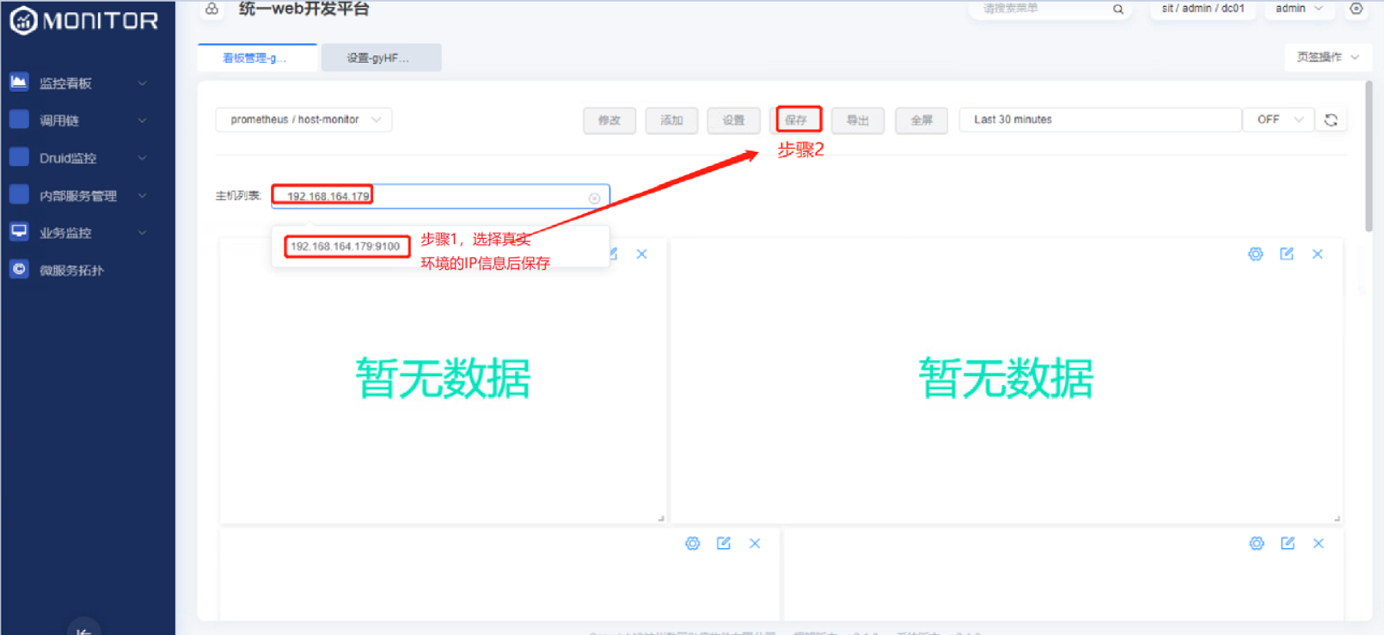
Task: Open settings of bottom-right panel
Action: pyautogui.click(x=1257, y=543)
